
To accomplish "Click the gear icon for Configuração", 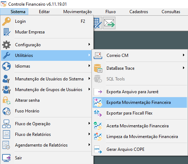I will (x=6, y=45).
